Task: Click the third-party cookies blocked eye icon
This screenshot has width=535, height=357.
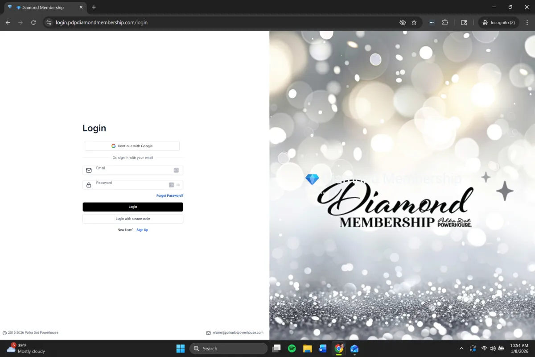Action: (x=403, y=22)
